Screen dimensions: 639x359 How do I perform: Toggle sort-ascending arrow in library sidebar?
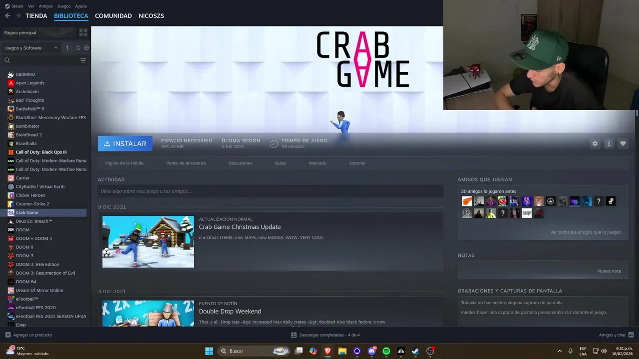point(67,48)
